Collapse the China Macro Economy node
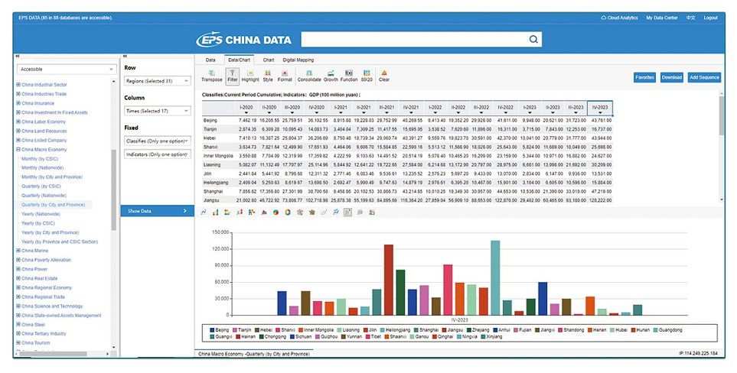Screen dimensions: 737x373 tap(18, 149)
